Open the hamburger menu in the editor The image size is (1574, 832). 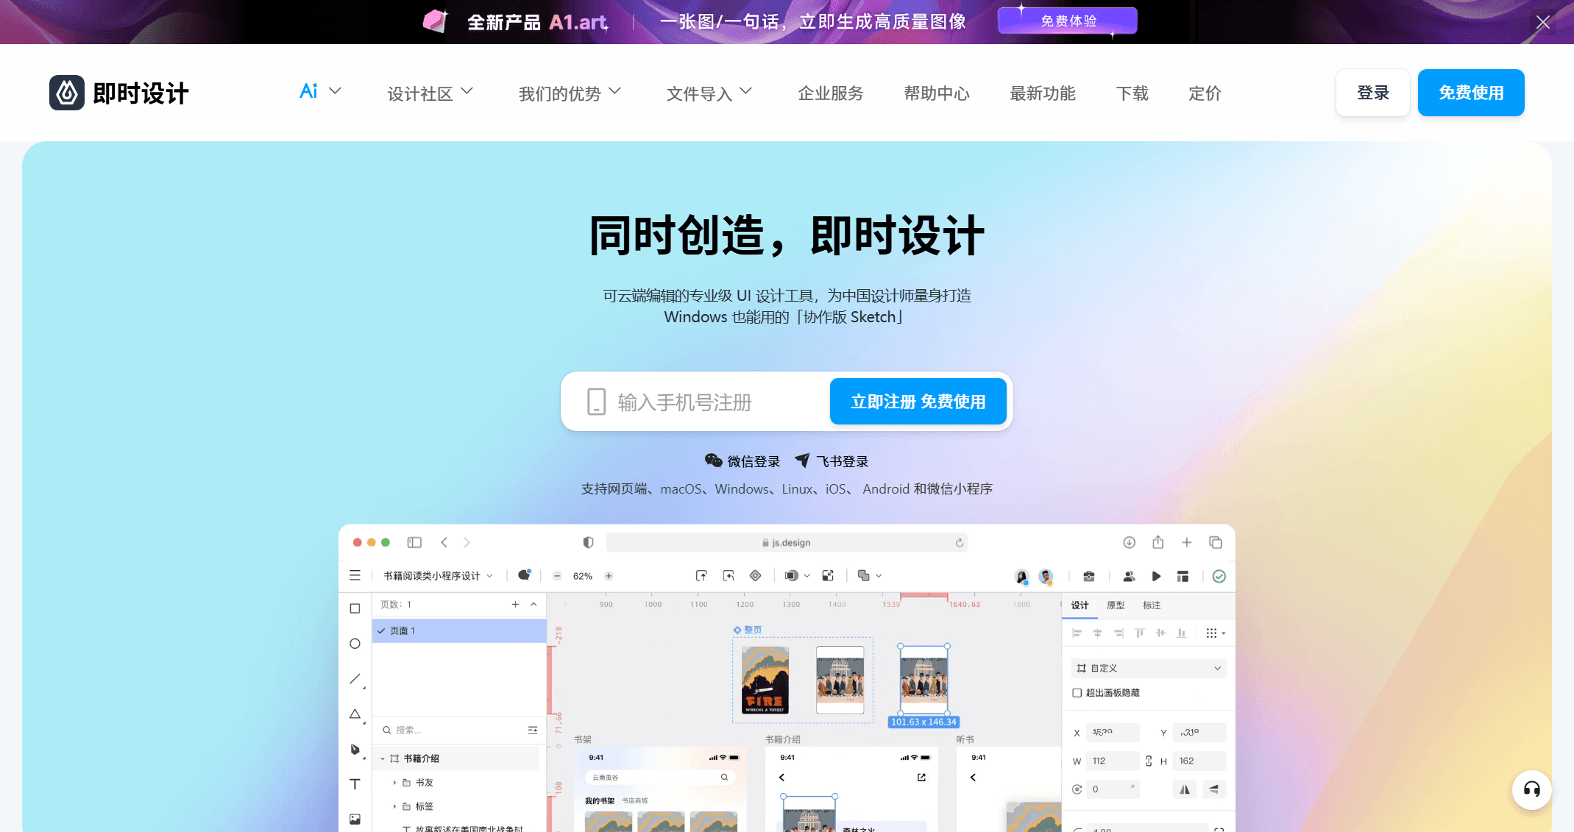355,575
